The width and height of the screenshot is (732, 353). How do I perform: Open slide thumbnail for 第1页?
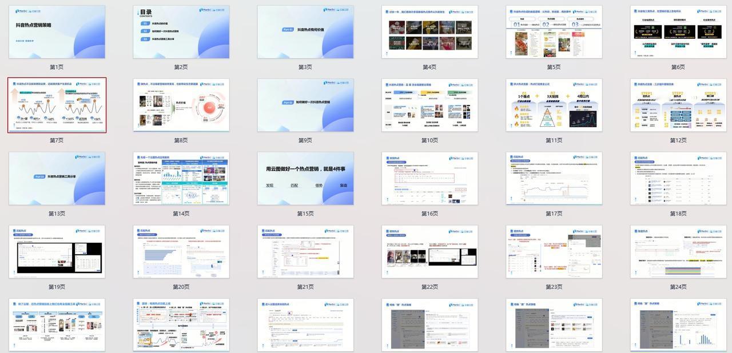(x=57, y=32)
